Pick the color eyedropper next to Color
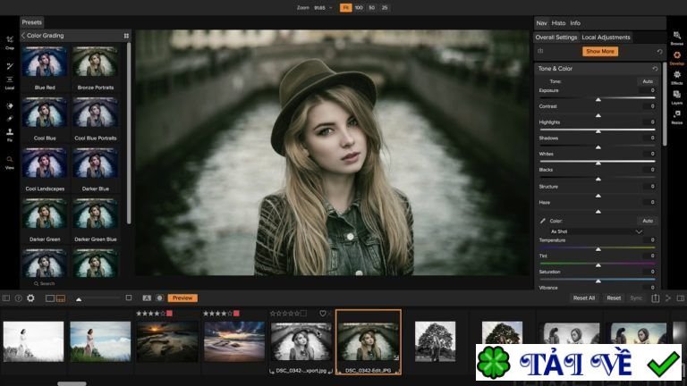This screenshot has width=687, height=386. (543, 221)
